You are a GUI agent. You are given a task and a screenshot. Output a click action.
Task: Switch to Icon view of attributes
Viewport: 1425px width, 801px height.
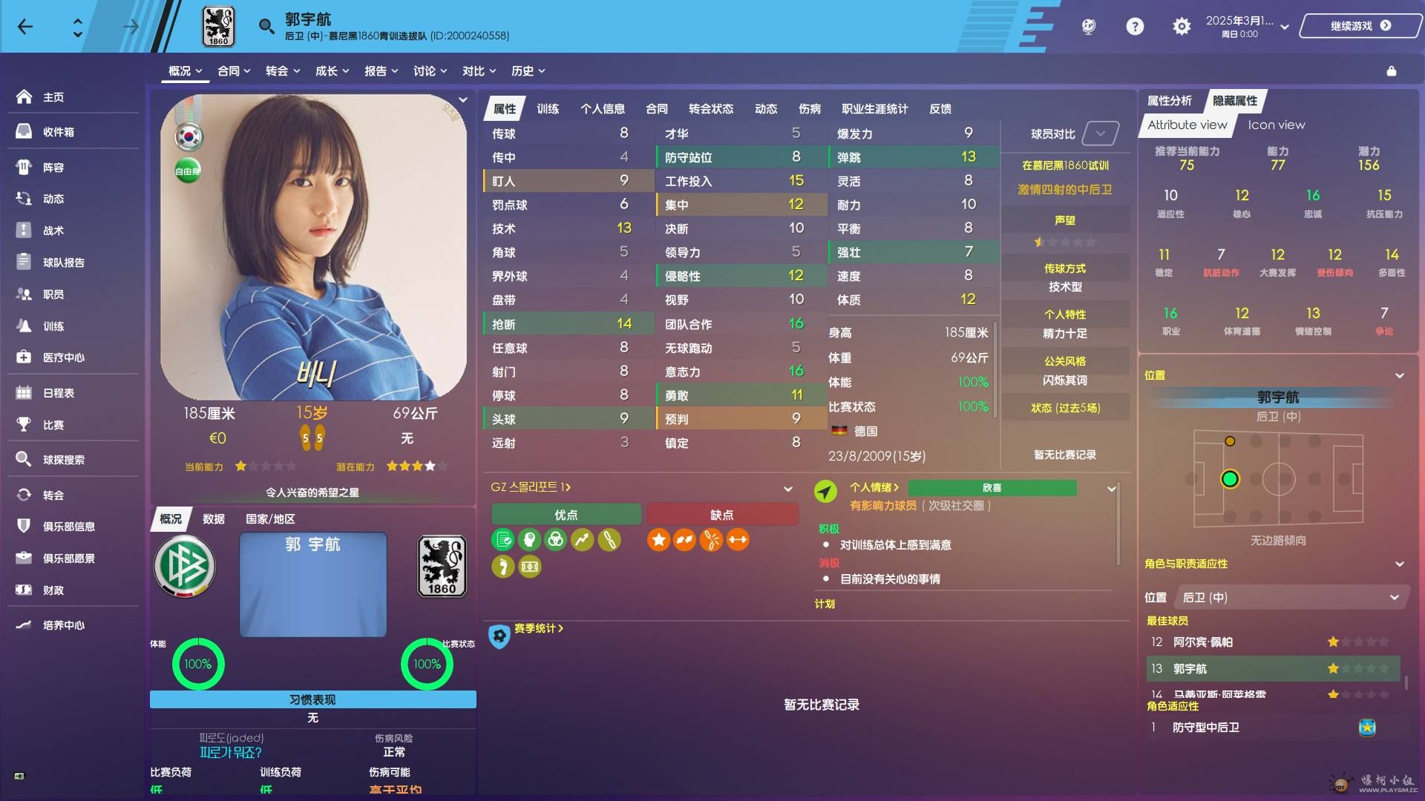1276,125
